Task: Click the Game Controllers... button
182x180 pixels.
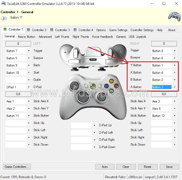Action: pos(17,167)
